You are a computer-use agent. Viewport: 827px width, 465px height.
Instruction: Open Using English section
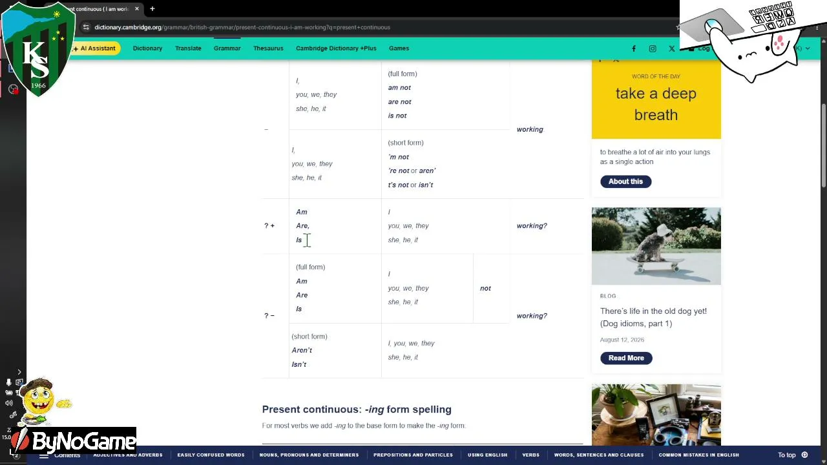[487, 455]
